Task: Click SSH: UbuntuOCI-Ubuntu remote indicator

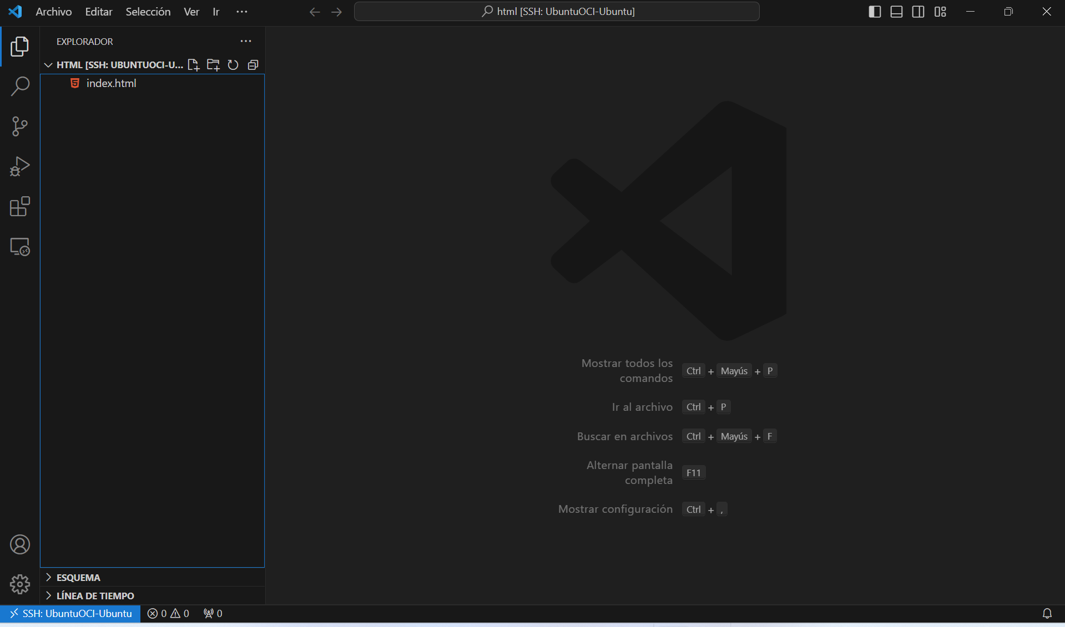Action: pos(70,613)
